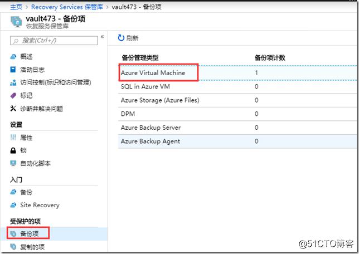
Task: Click the 复制的项 replicated items icon
Action: click(x=13, y=247)
